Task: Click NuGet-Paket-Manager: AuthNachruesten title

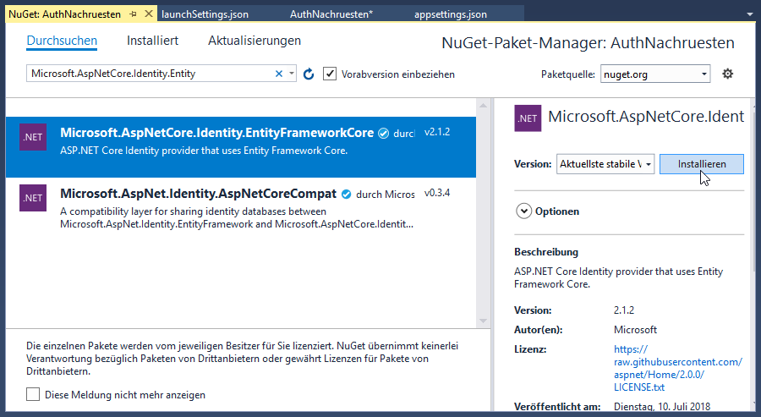Action: tap(588, 43)
